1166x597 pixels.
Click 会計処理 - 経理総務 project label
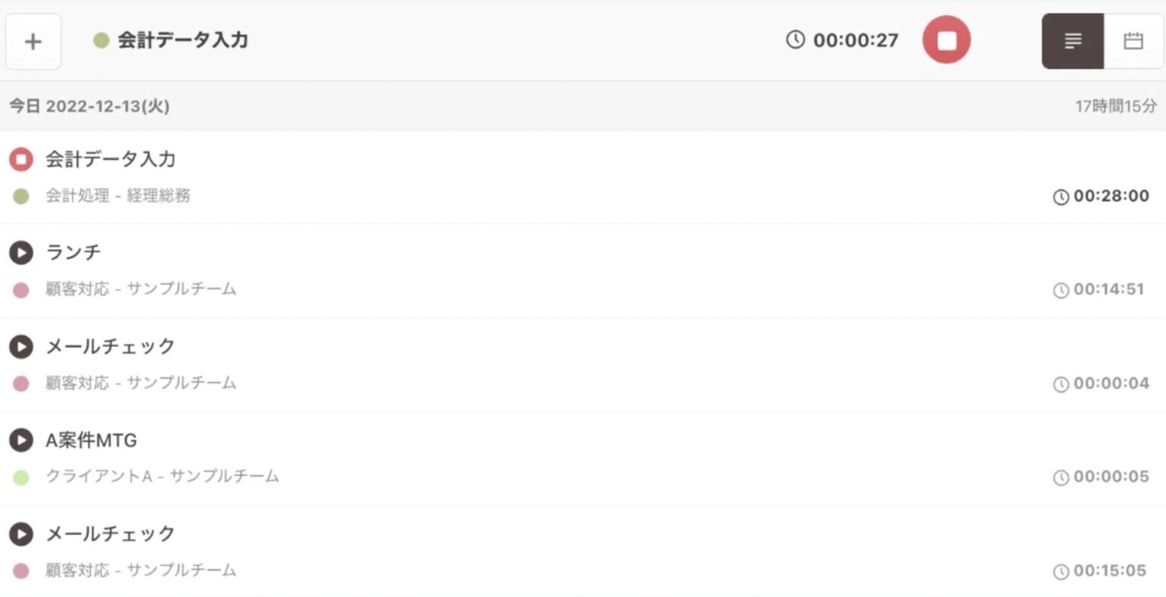coord(118,196)
